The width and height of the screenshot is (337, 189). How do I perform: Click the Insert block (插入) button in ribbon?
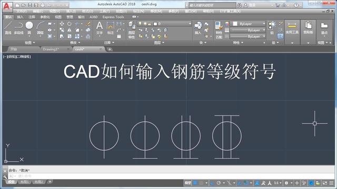point(198,28)
